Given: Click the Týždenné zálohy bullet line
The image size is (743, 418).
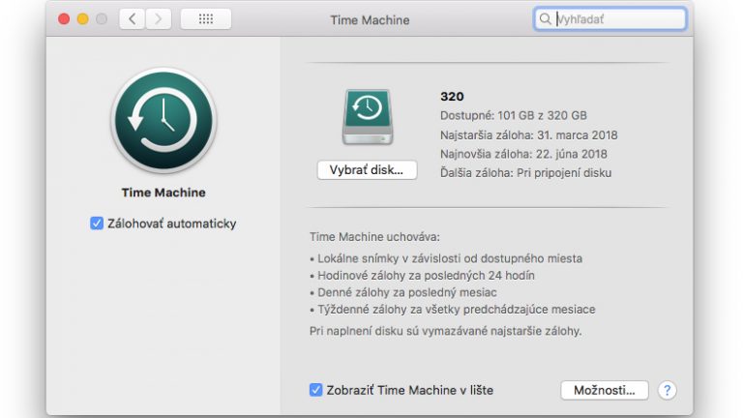Looking at the screenshot, I should (452, 310).
